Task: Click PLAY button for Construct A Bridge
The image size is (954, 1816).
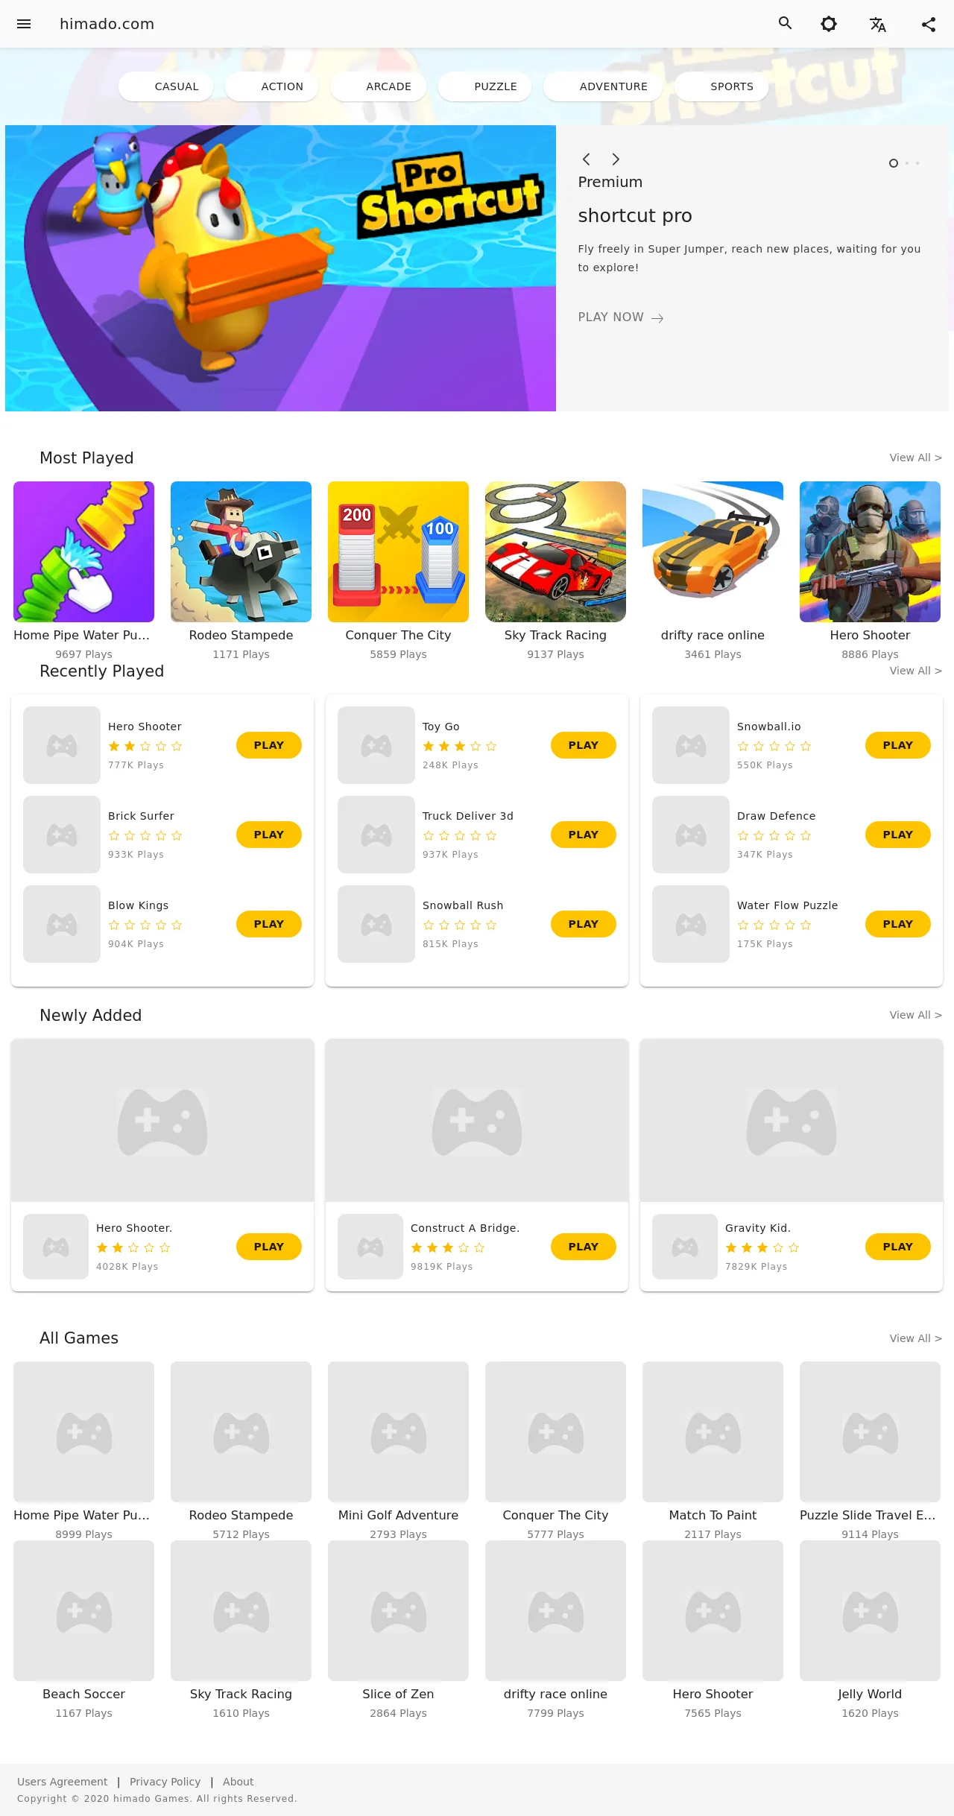Action: click(583, 1247)
